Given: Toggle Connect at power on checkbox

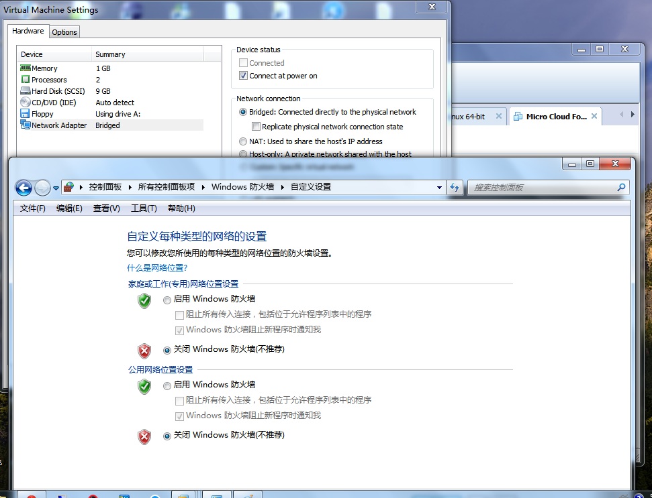Looking at the screenshot, I should tap(243, 76).
